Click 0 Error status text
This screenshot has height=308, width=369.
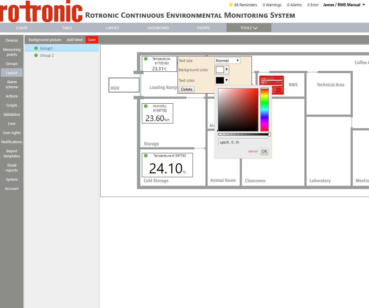click(x=313, y=5)
